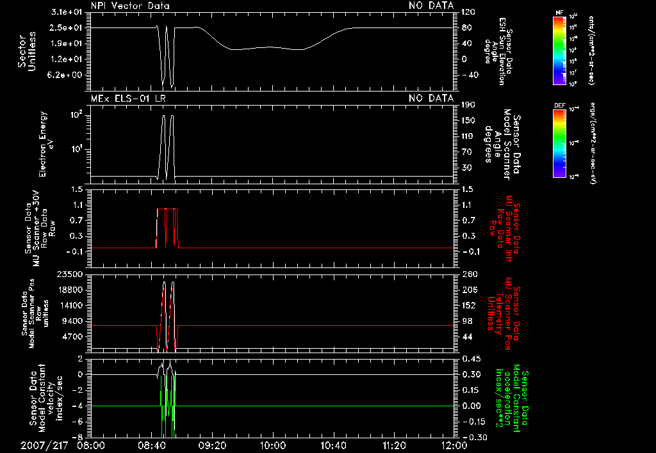This screenshot has height=453, width=656.
Task: Click the '9400' scanner position axis value
Action: 72,321
